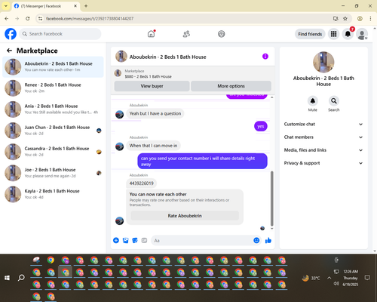The width and height of the screenshot is (377, 302).
Task: Open the Chrome three-dot menu
Action: pos(370,18)
